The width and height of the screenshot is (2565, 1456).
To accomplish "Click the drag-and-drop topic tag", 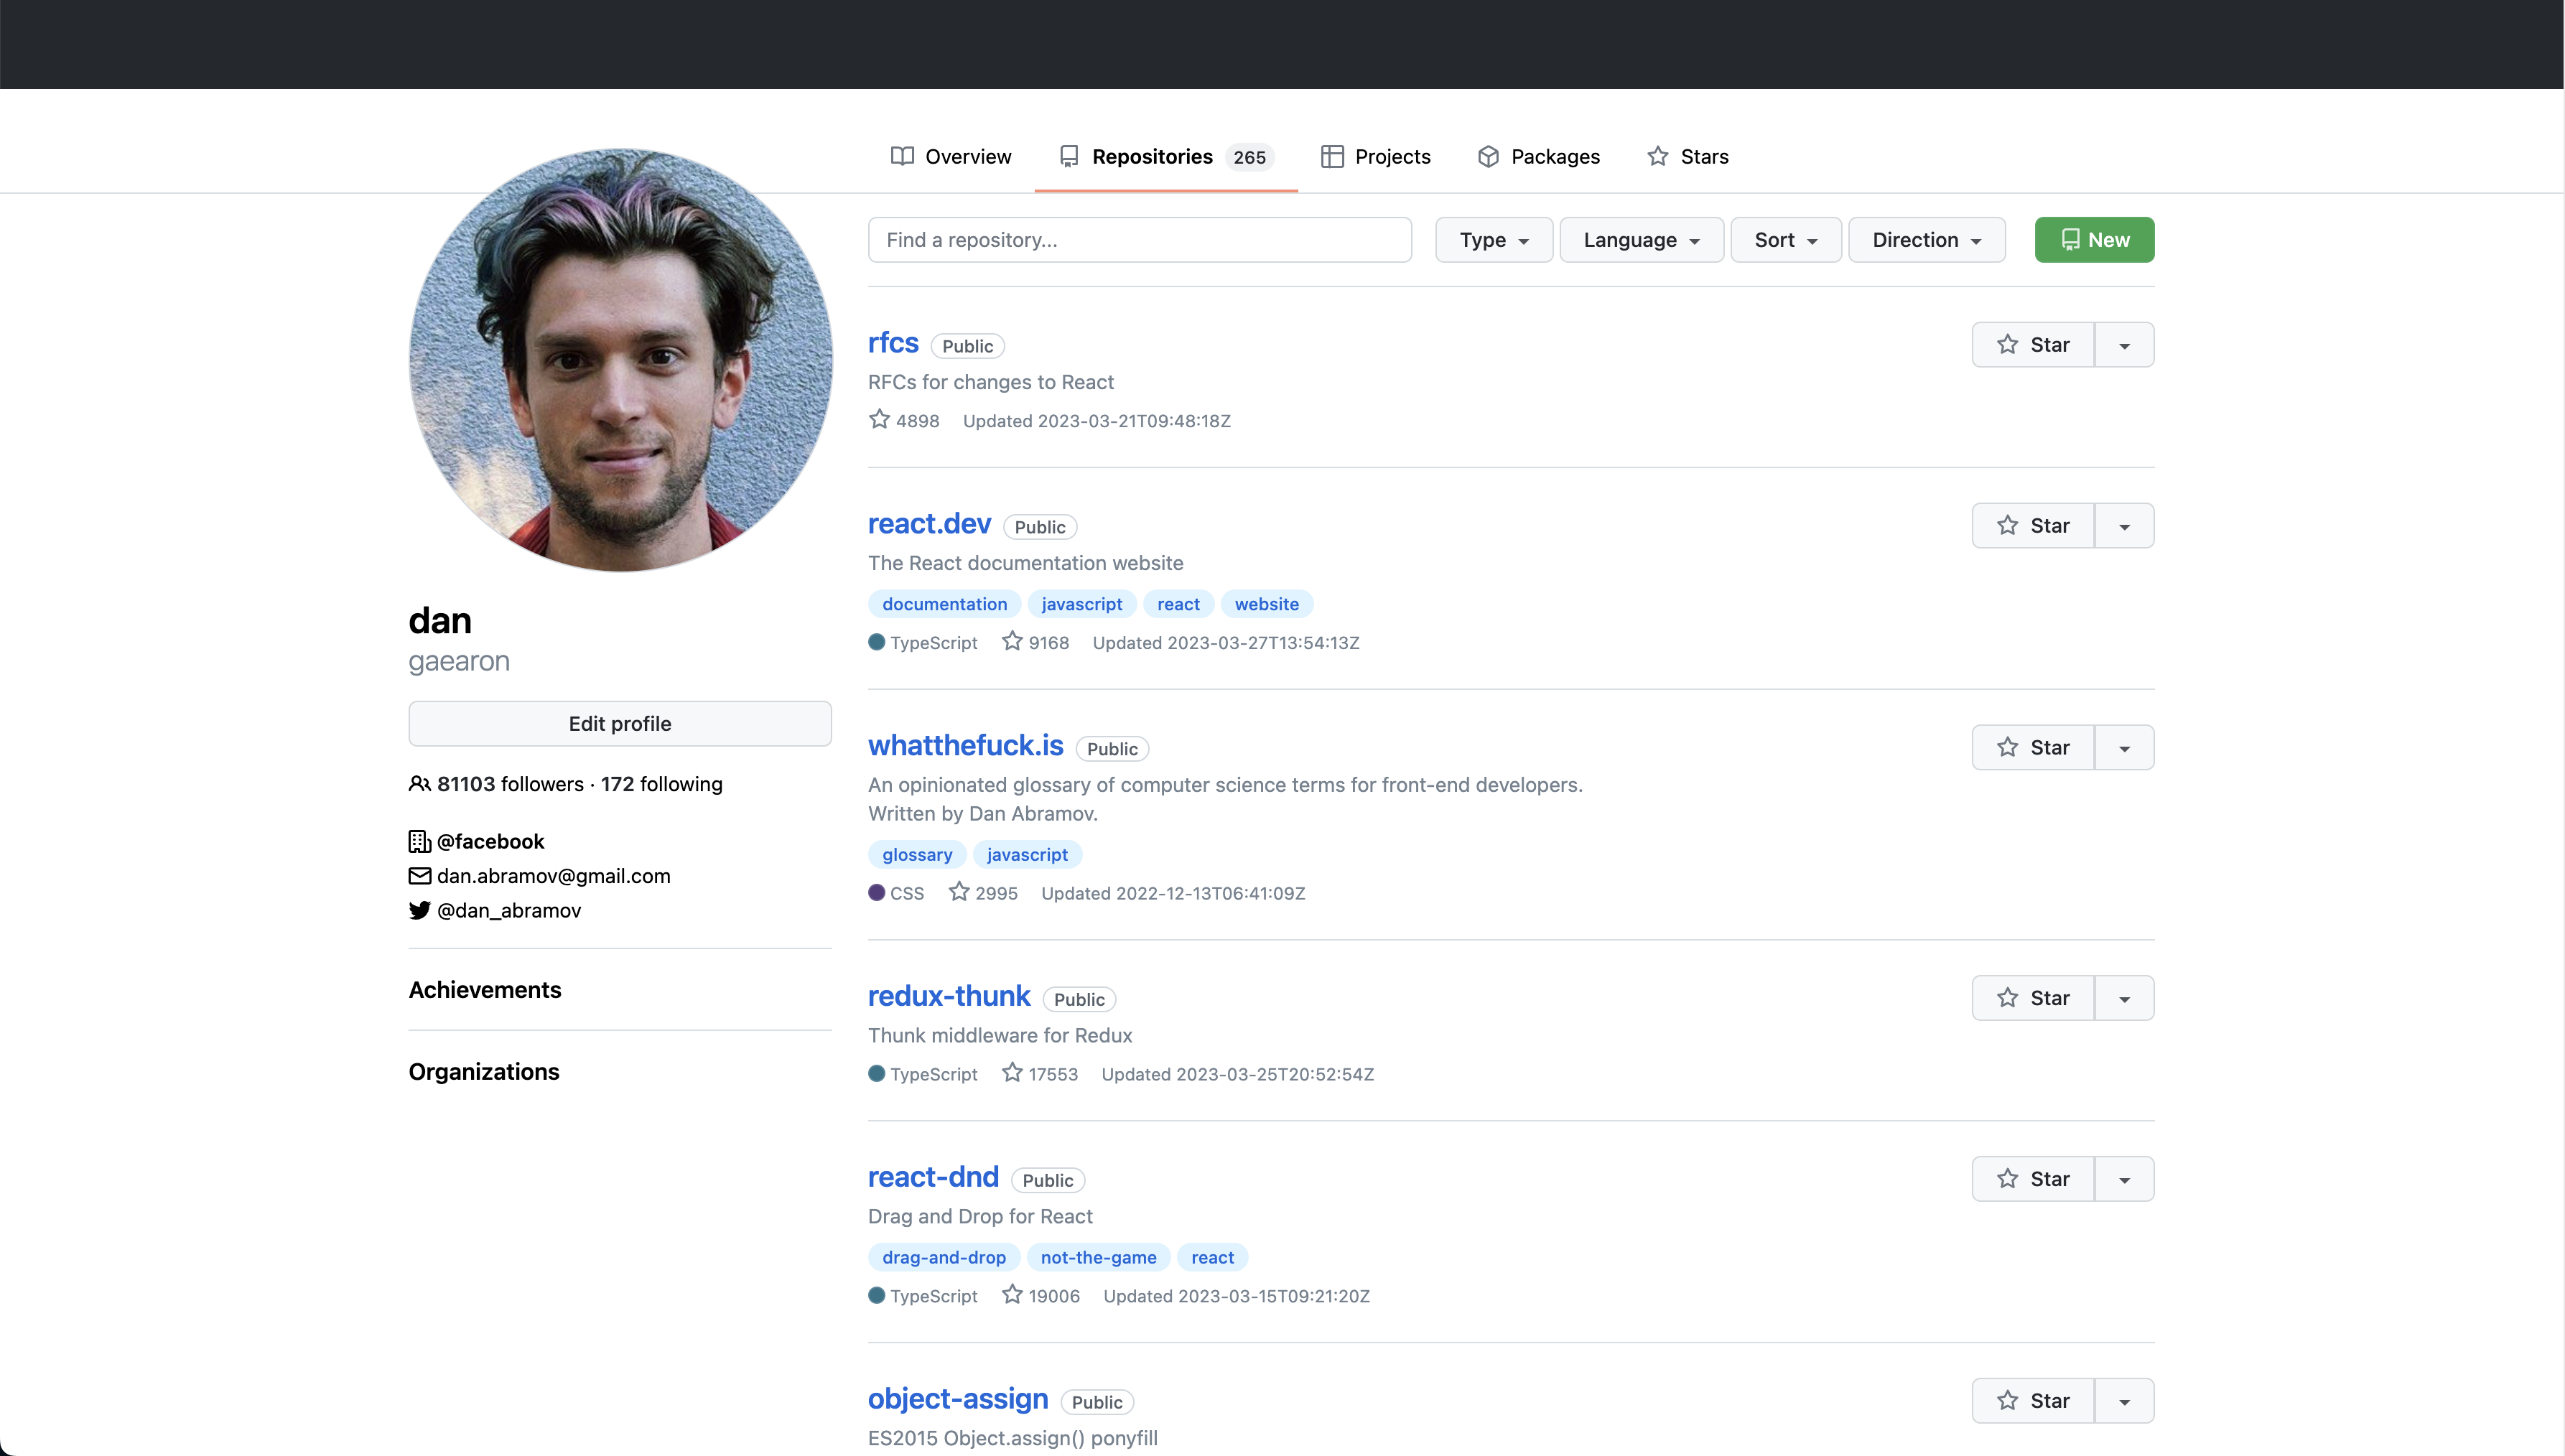I will (x=944, y=1258).
